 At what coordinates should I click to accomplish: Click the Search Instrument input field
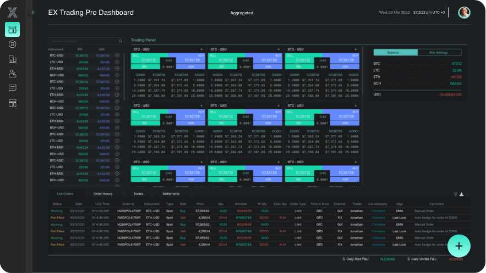tap(83, 41)
